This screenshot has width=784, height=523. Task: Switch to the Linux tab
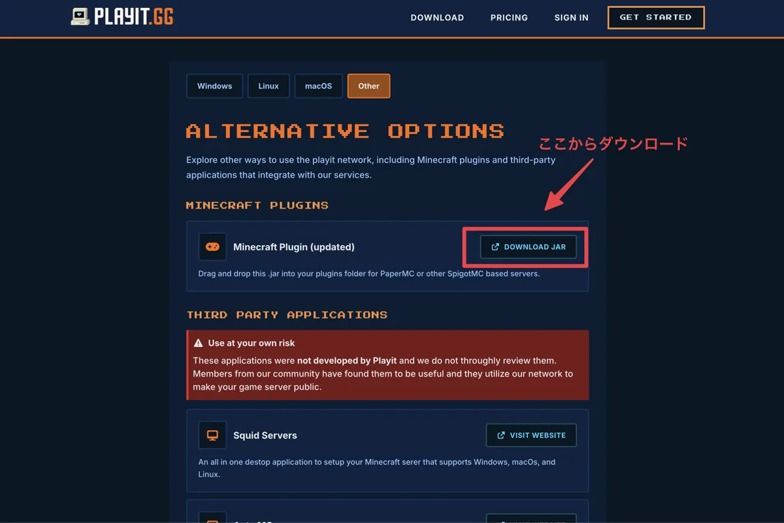click(x=269, y=86)
